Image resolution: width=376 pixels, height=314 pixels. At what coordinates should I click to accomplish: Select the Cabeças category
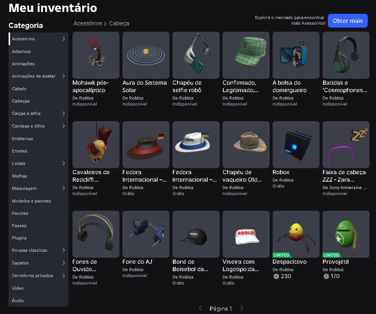pos(38,101)
